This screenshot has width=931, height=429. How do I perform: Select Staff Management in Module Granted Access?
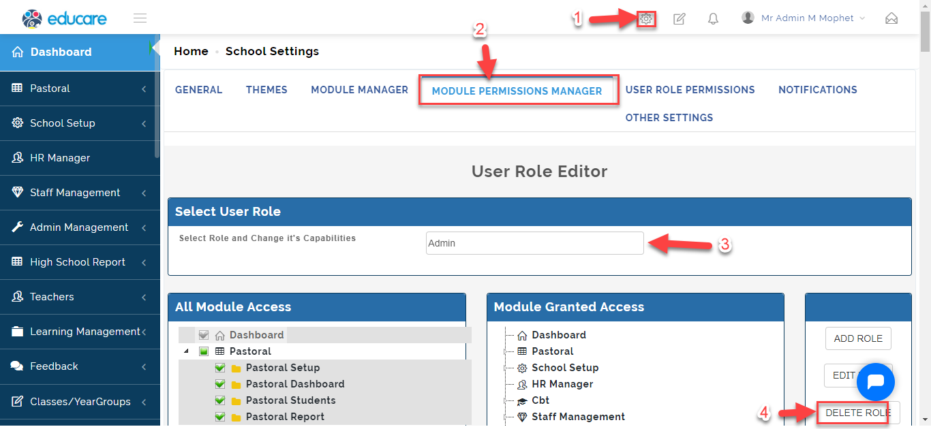578,417
